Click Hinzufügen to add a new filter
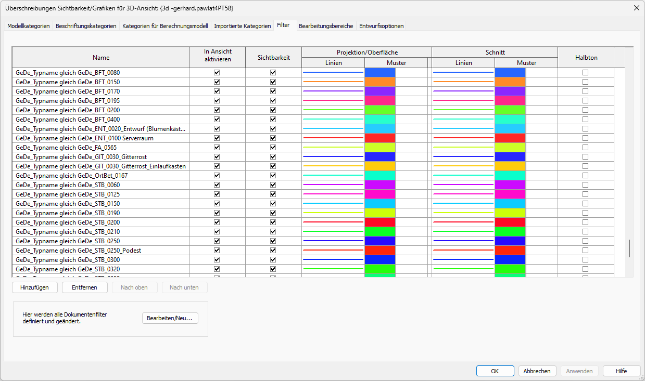 pyautogui.click(x=34, y=287)
